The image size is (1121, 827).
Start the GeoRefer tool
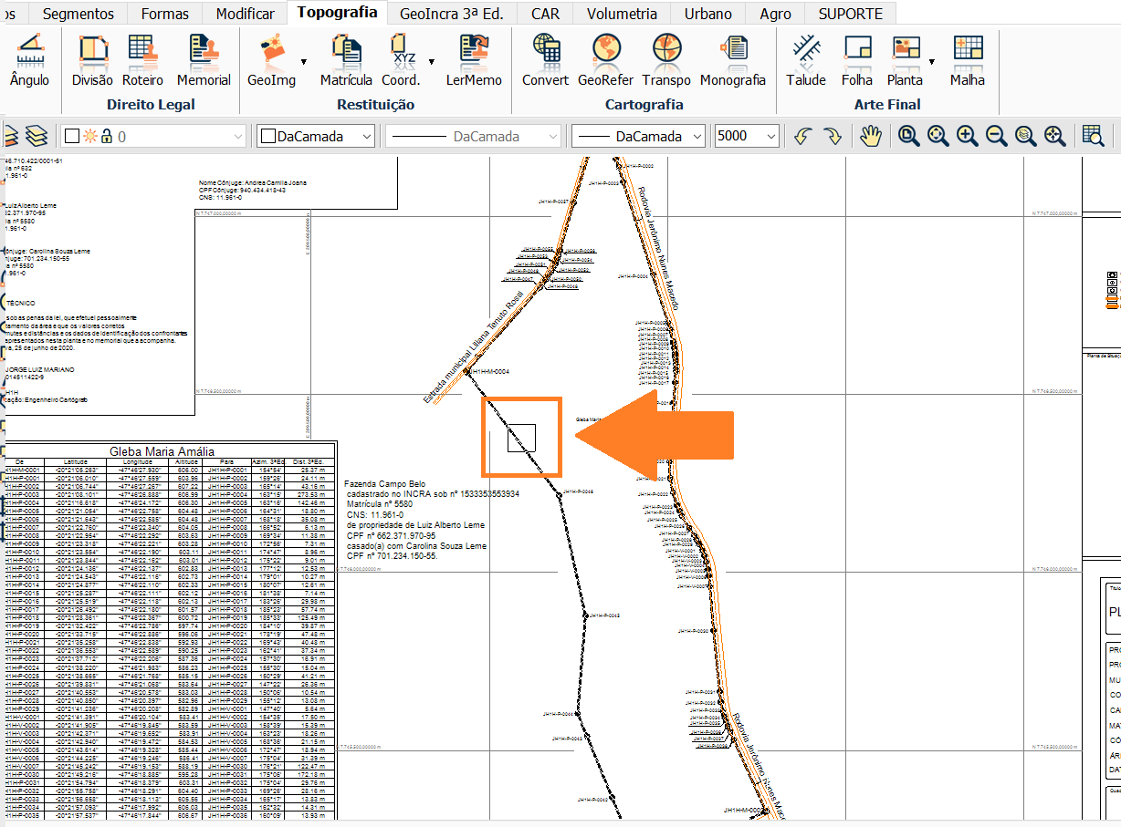click(x=605, y=60)
